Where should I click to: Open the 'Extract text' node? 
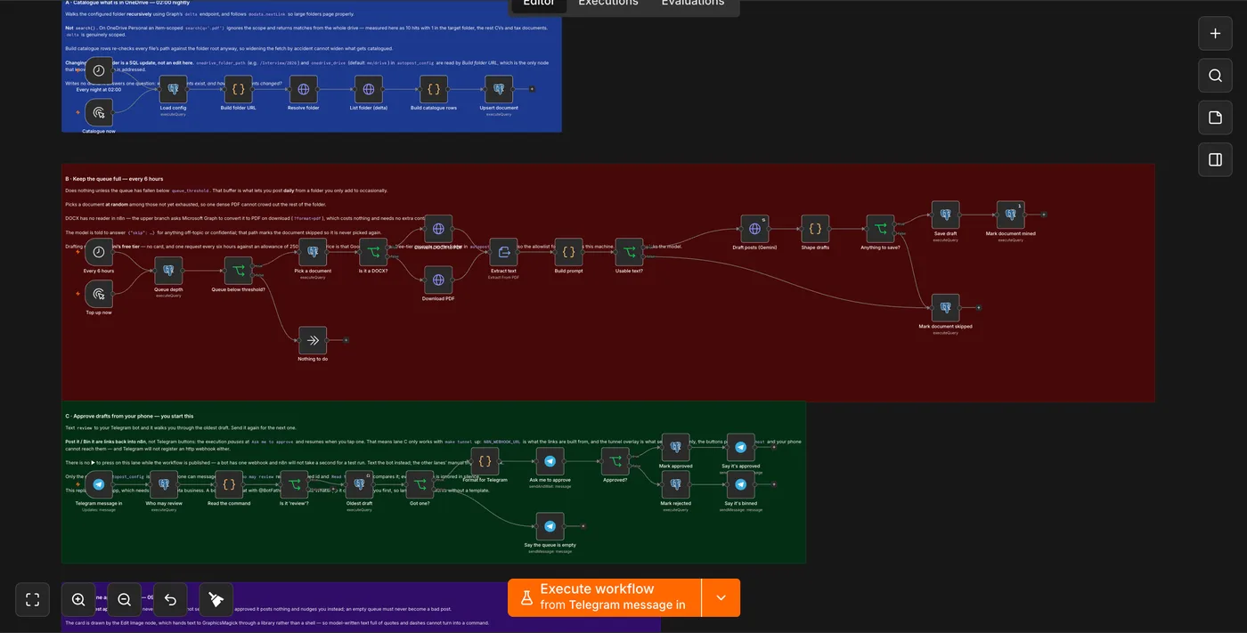pyautogui.click(x=503, y=252)
